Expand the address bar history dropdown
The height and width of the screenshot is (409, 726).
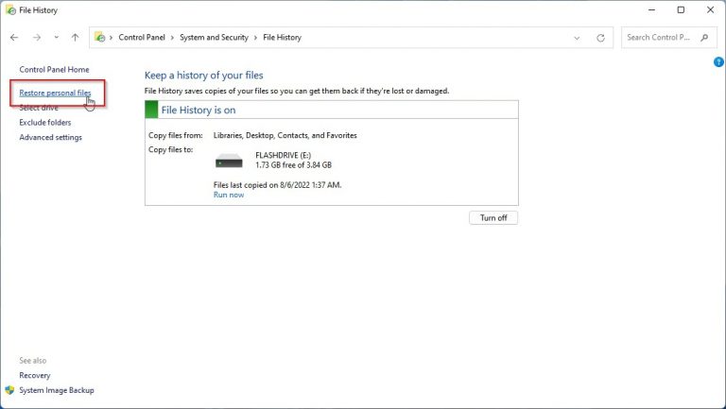[x=578, y=38]
